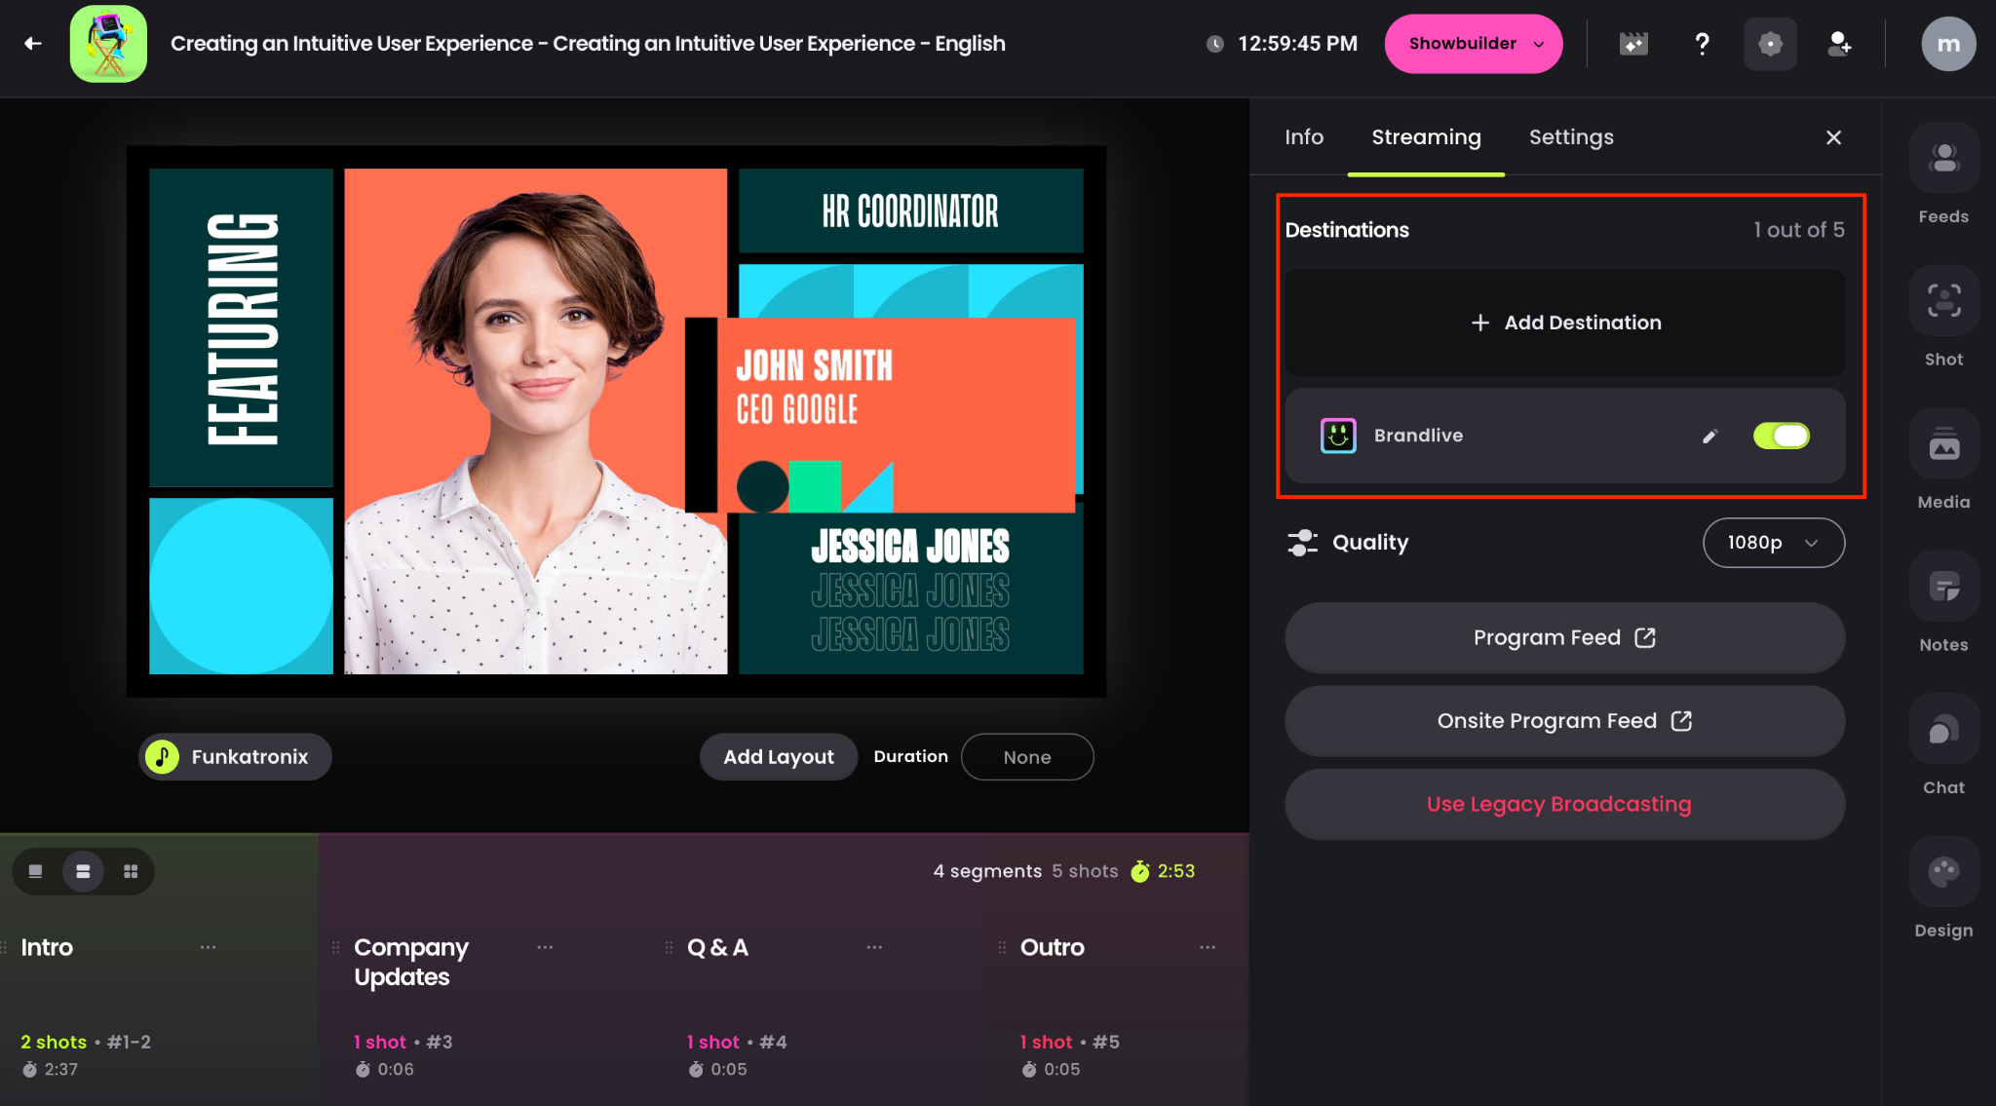Click the '1 out of 5' destinations count

pyautogui.click(x=1798, y=230)
